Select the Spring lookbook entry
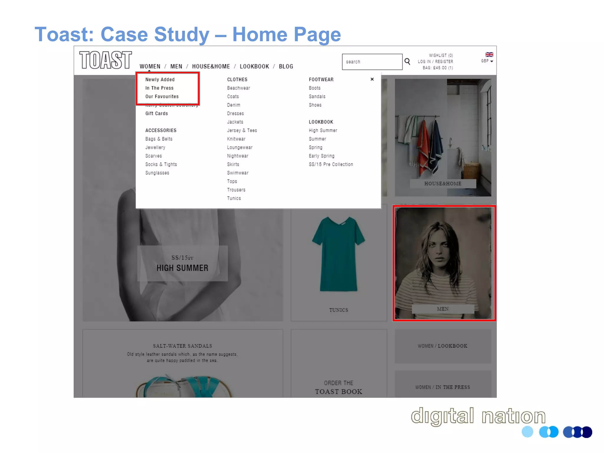Screen dimensions: 604x453 click(x=316, y=147)
